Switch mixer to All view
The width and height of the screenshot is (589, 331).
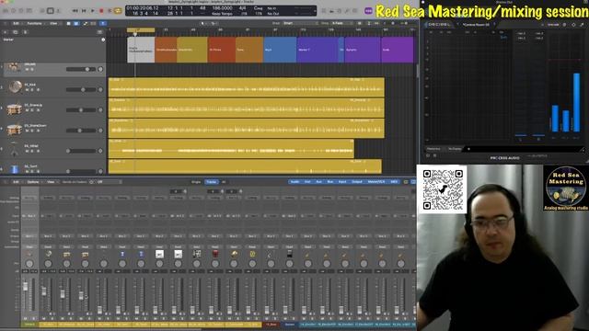tap(224, 182)
